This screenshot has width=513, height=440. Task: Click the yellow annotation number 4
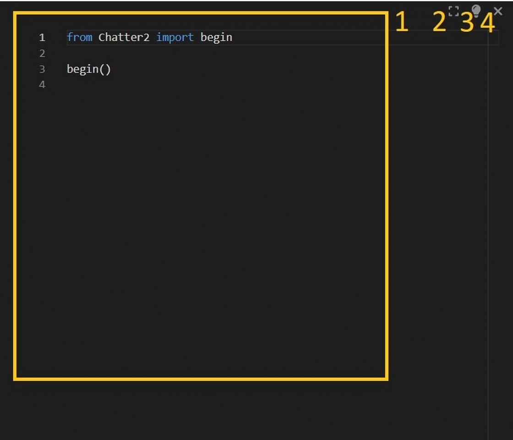[x=487, y=22]
